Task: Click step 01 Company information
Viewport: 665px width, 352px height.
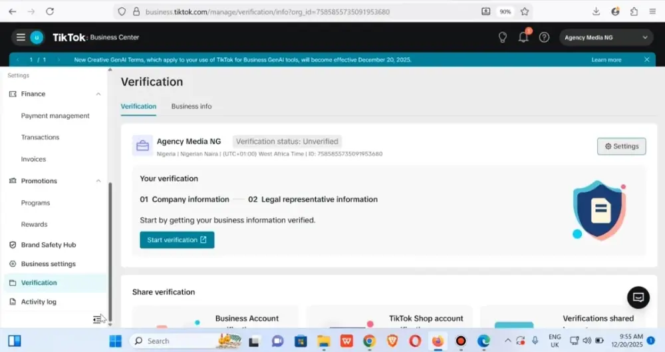Action: tap(184, 199)
